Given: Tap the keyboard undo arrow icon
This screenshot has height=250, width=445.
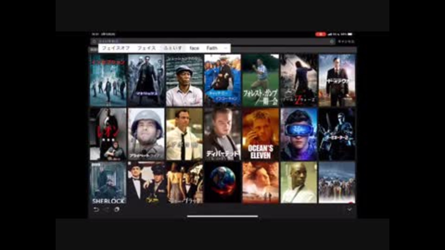Looking at the screenshot, I should click(96, 210).
